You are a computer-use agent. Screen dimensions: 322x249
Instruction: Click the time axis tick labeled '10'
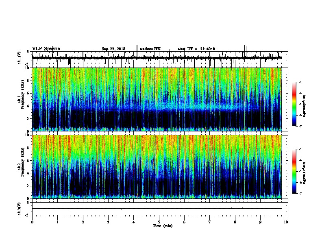[286, 222]
